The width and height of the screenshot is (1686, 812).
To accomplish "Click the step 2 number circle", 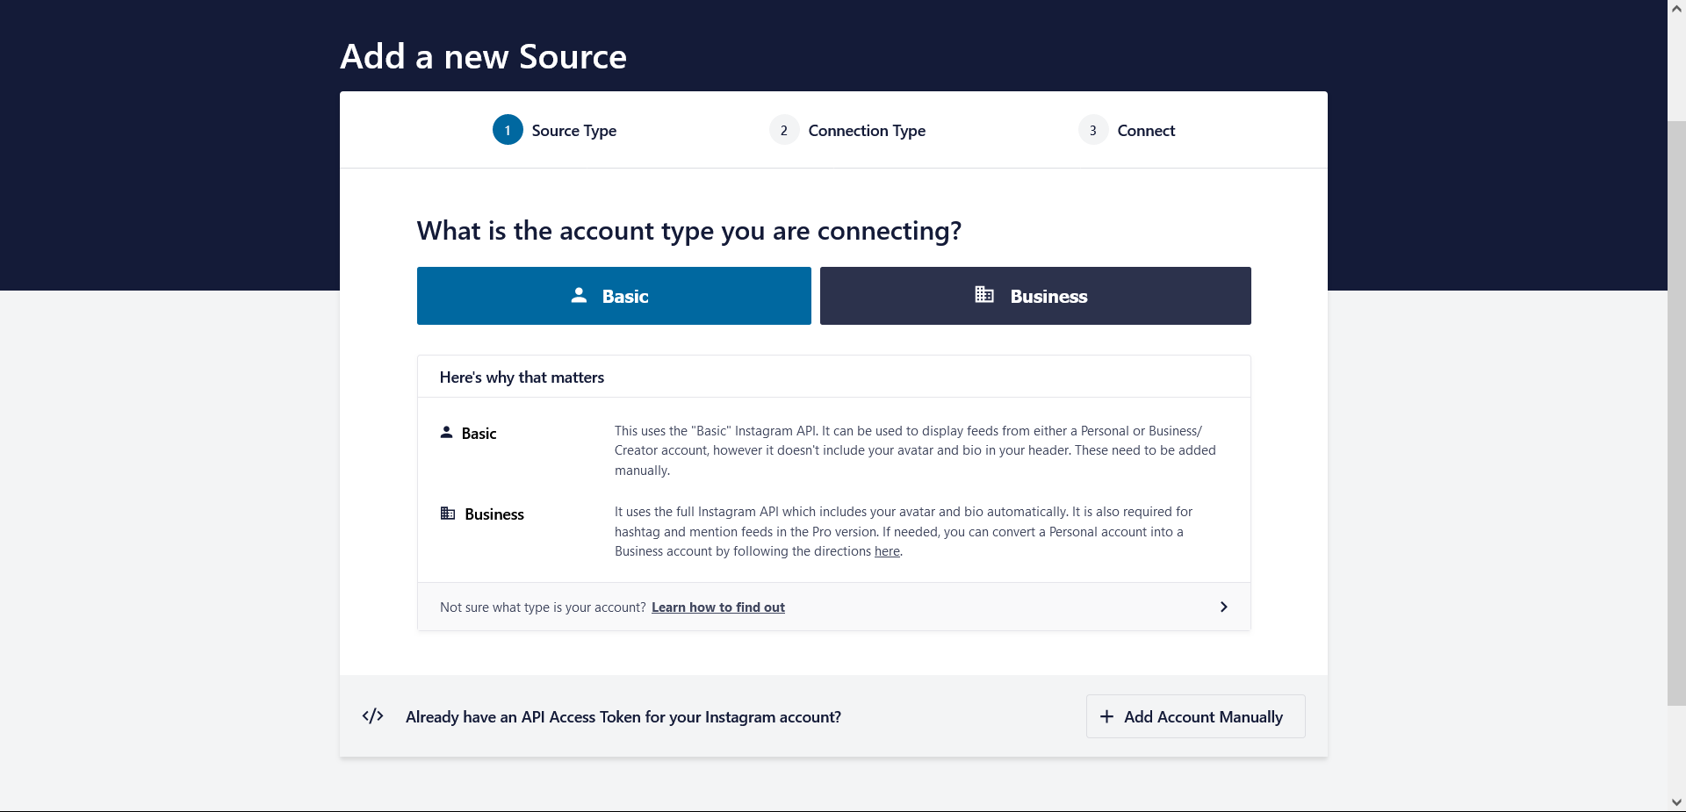I will (x=783, y=130).
